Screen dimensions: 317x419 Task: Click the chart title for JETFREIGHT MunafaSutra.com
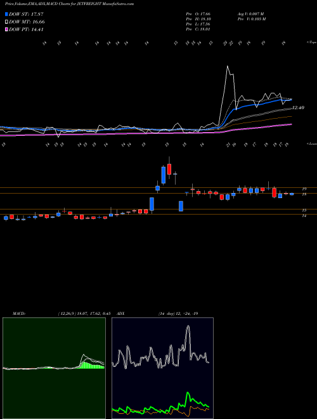coord(69,4)
